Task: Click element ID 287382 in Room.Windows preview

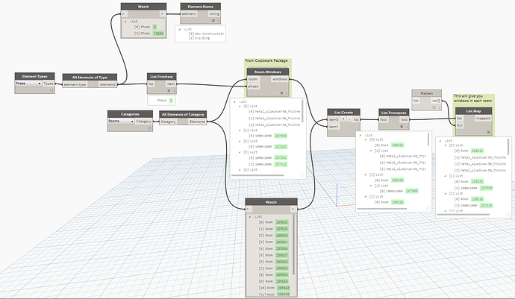Action: point(281,157)
